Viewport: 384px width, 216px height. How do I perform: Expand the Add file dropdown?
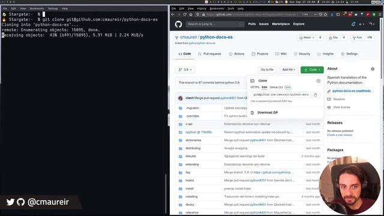[289, 70]
